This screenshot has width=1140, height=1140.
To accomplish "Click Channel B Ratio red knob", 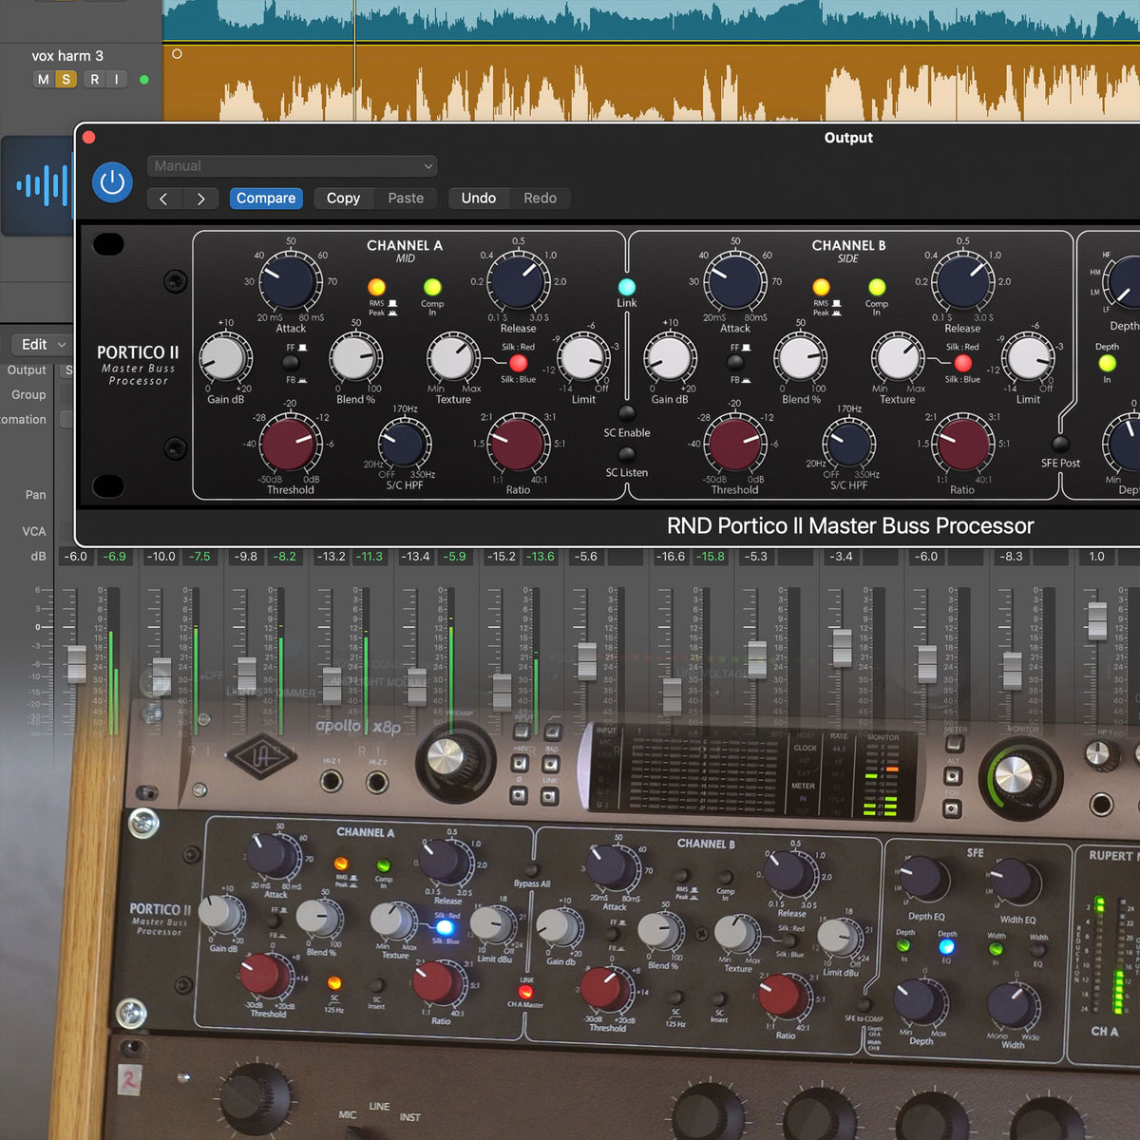I will pos(961,443).
